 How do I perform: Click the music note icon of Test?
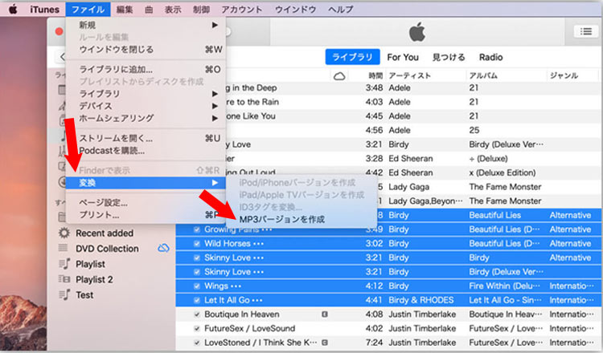click(64, 294)
